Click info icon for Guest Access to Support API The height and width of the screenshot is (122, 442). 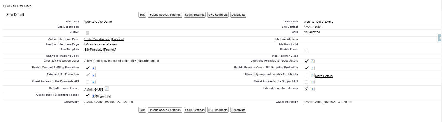click(313, 82)
